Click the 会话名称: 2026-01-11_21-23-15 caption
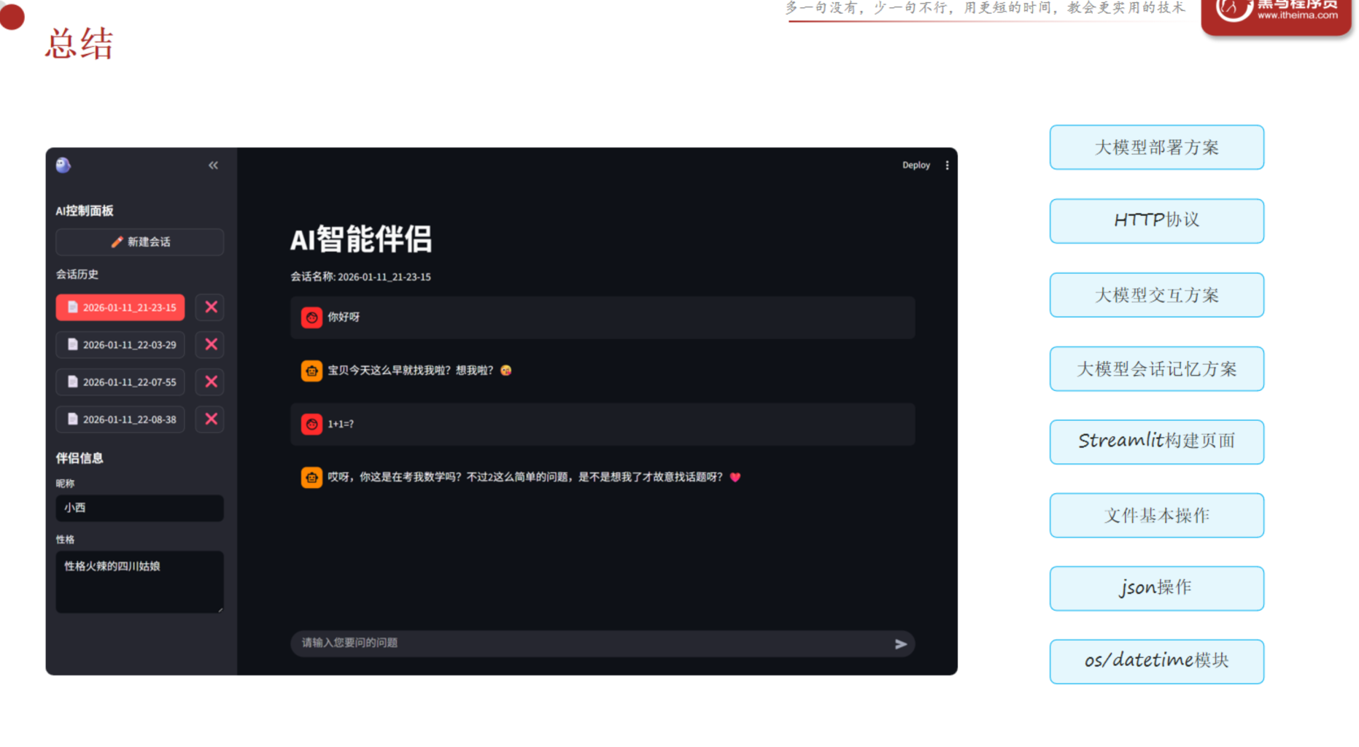The width and height of the screenshot is (1359, 747). 360,277
